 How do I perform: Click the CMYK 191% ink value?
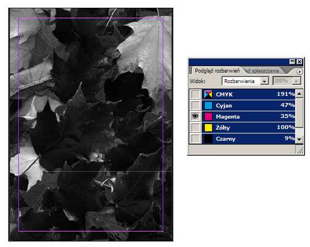point(286,94)
